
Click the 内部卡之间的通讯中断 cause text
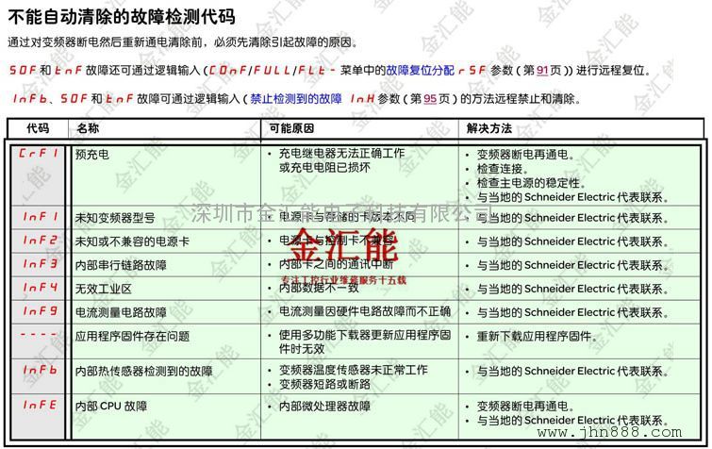[336, 264]
